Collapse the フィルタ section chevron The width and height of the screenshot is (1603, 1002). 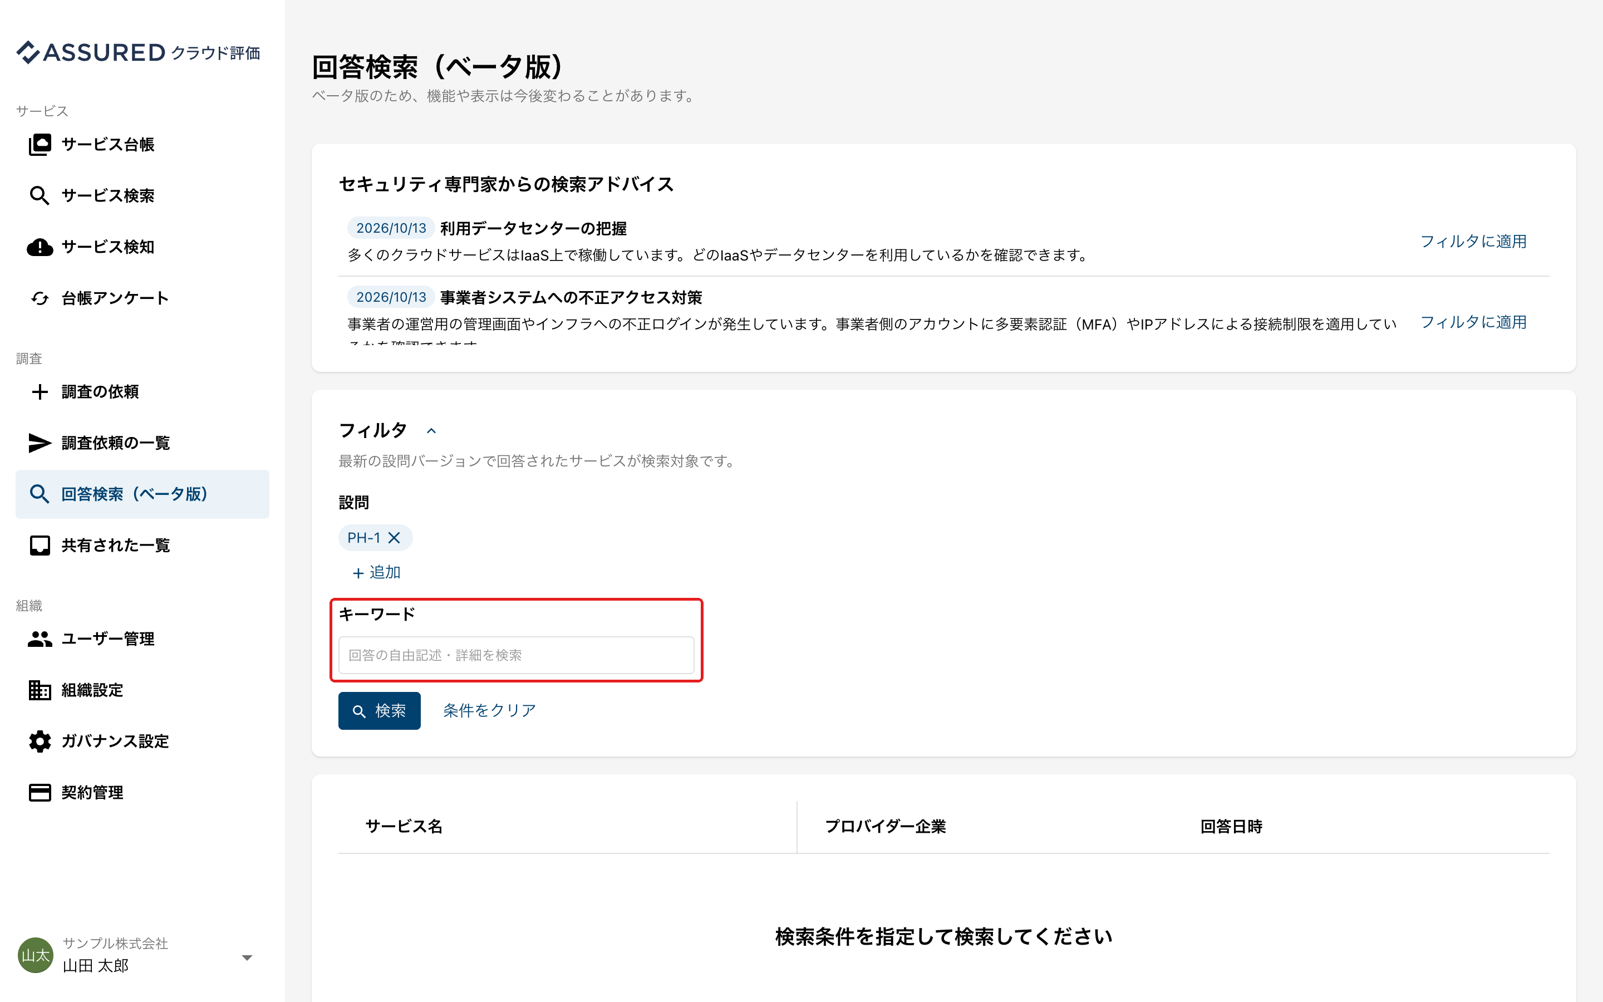coord(431,431)
